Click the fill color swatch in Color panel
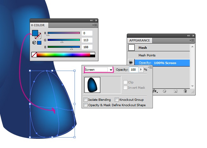 [35, 33]
